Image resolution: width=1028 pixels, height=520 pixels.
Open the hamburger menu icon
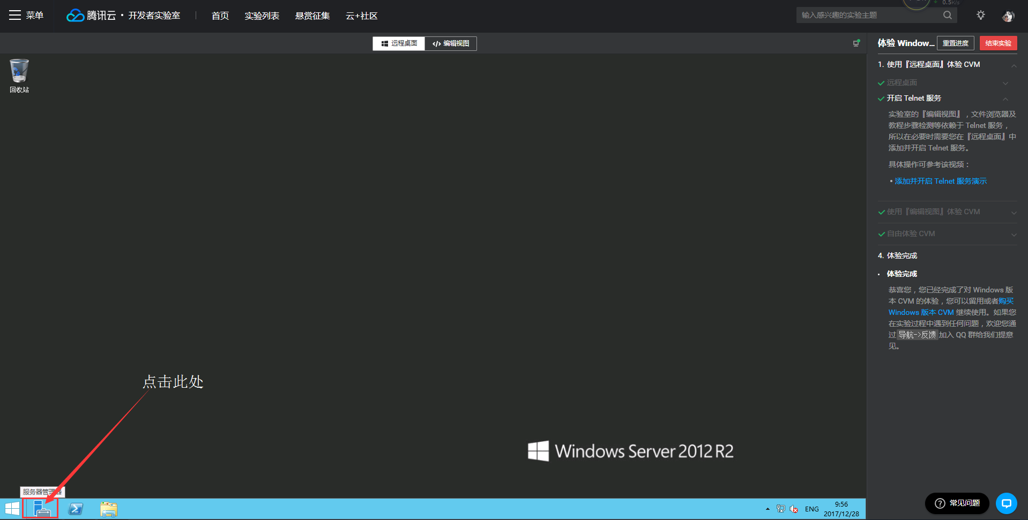pos(15,16)
